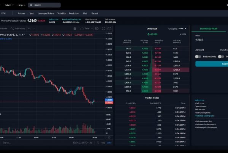Click the green up arrow next to 4.5125 in Orderbook
The image size is (228, 153).
(x=148, y=34)
